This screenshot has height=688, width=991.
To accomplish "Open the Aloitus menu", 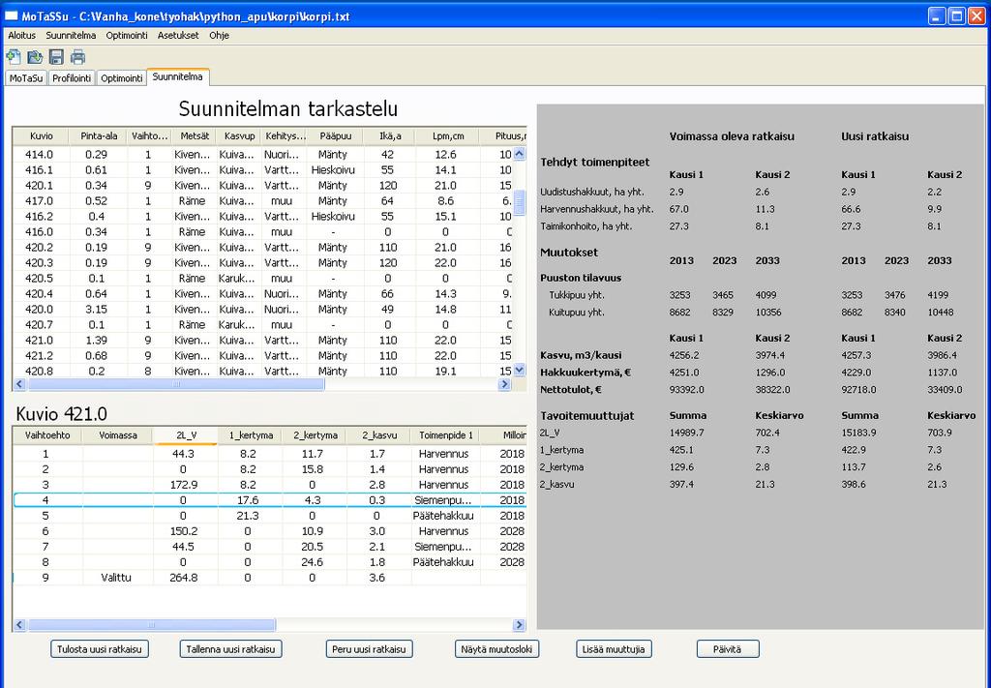I will point(22,36).
